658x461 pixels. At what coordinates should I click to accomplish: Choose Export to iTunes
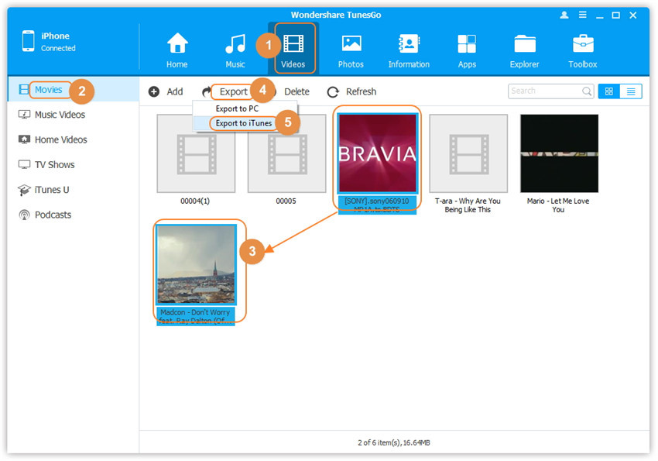coord(244,123)
